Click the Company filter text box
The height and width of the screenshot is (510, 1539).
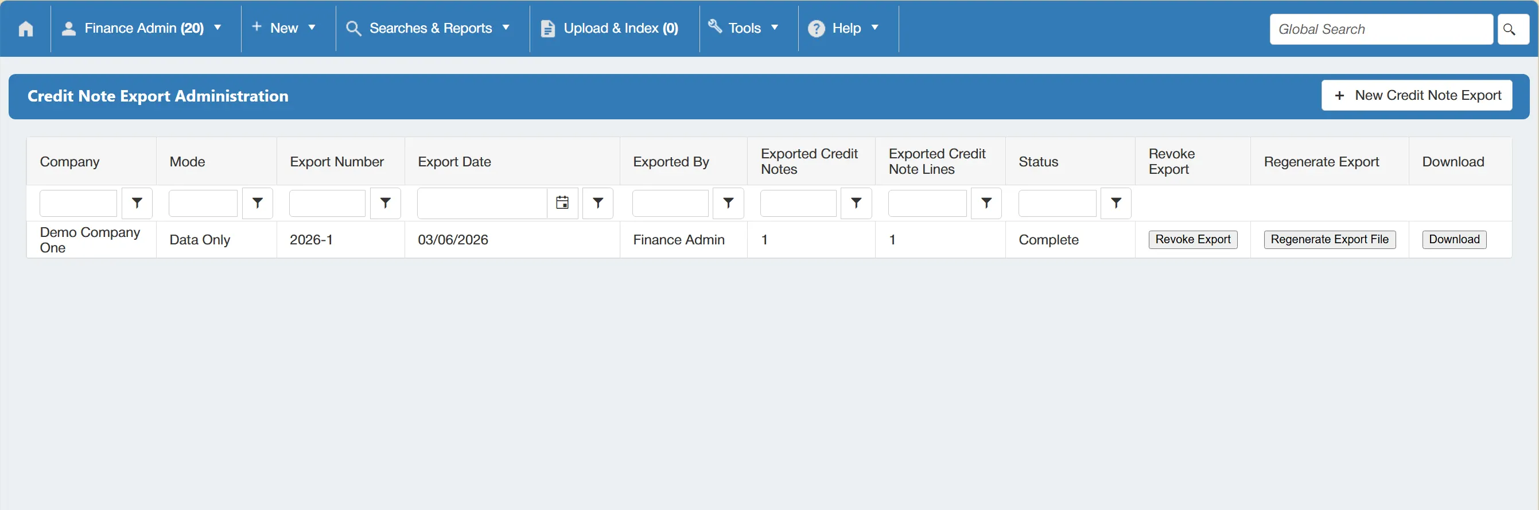point(78,203)
